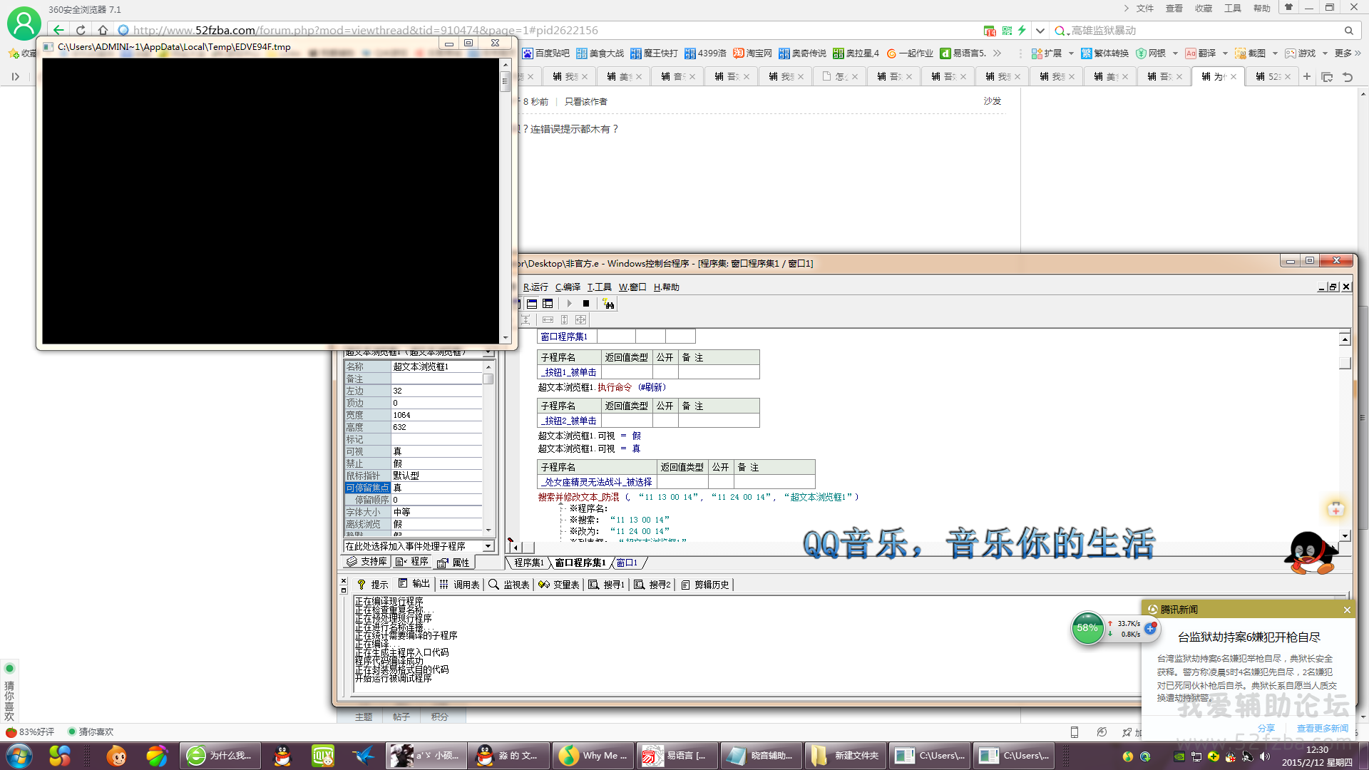Open component selector dropdown 超文本浏览框1
1369x770 pixels.
[488, 352]
